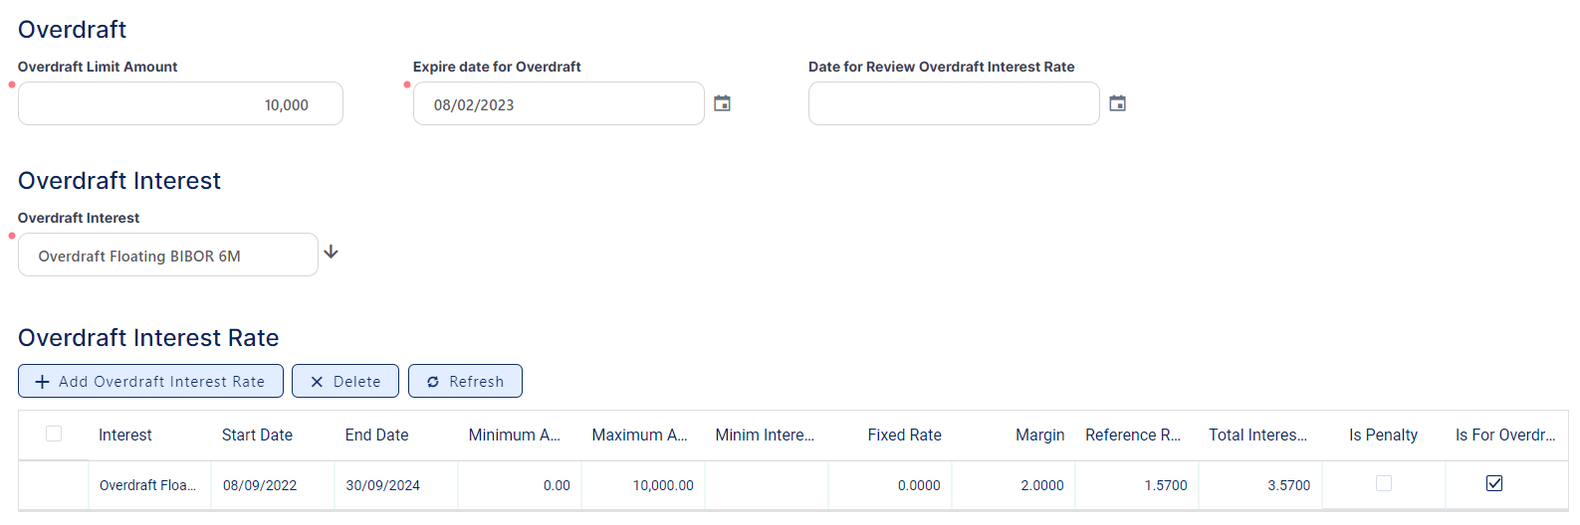Click the Fixed Rate column header

tap(904, 435)
